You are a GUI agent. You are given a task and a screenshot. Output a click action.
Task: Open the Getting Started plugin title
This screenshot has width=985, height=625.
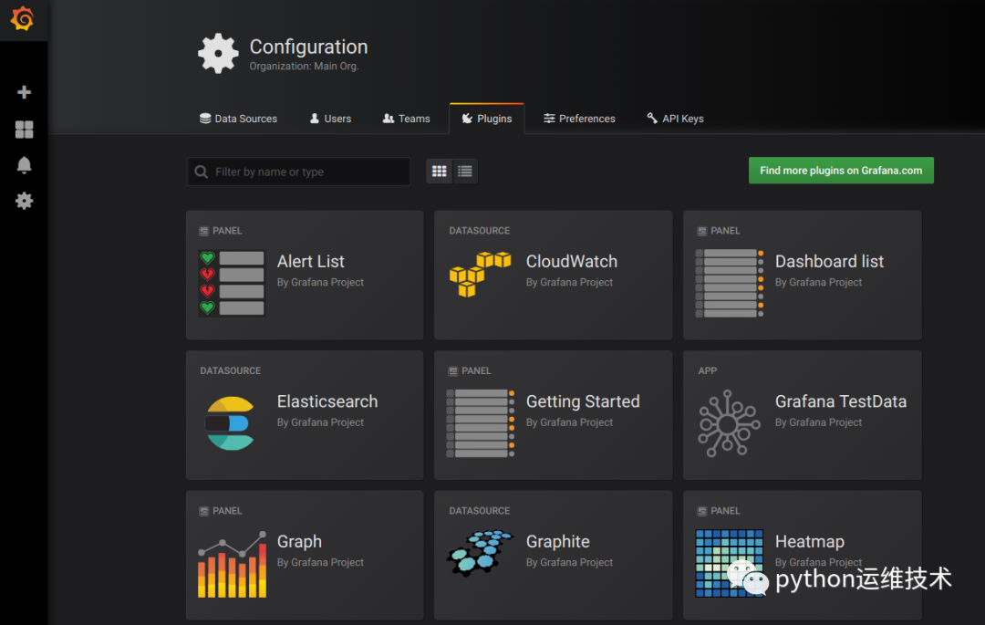click(x=583, y=401)
